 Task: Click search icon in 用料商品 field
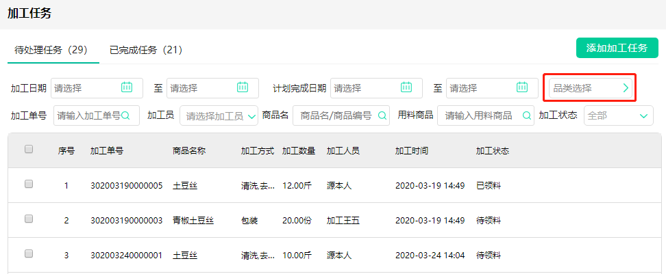coord(527,115)
